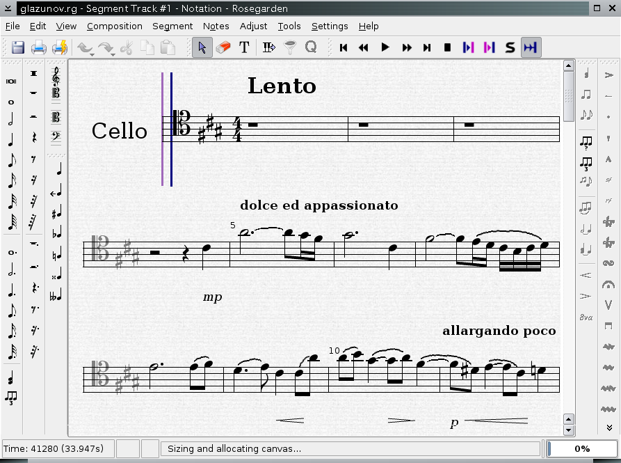This screenshot has width=621, height=463.
Task: Toggle the select arrow tool
Action: click(202, 47)
